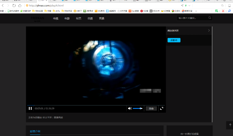Image resolution: width=233 pixels, height=136 pixels.
Task: Pause the video playback
Action: (30, 109)
